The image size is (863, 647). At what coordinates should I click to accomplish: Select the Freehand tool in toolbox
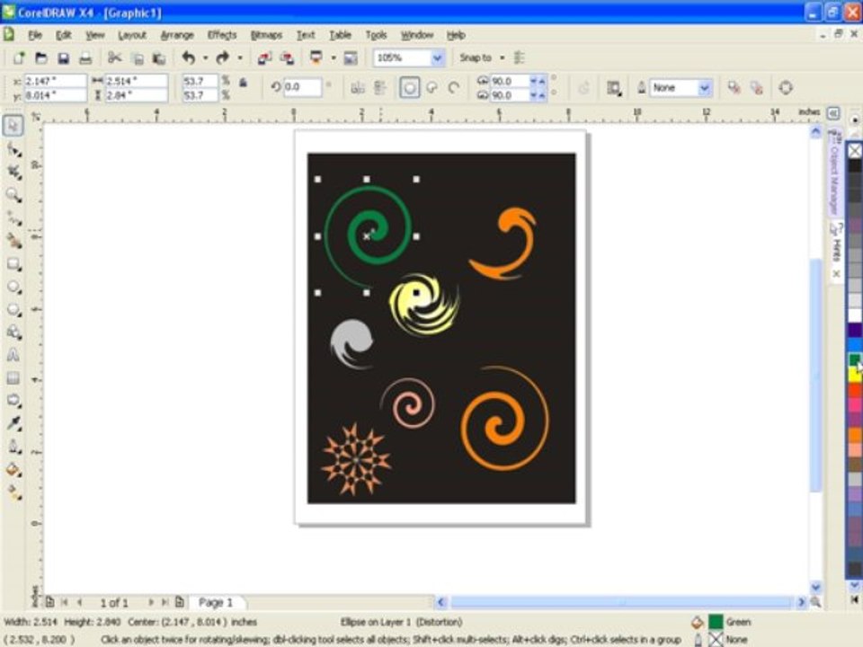[x=13, y=217]
